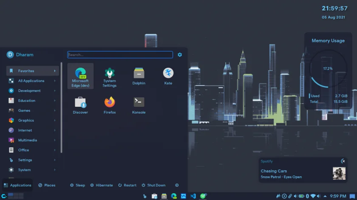Expand the Development category arrow

coord(55,91)
